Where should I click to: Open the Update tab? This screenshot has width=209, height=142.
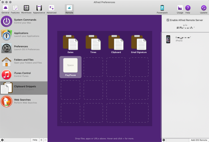204,9
